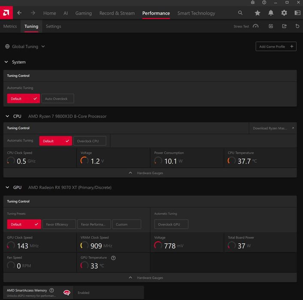The height and width of the screenshot is (300, 303).
Task: Go back with the left arrow
Action: click(x=19, y=13)
